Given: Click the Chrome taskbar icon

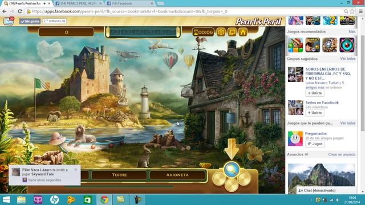Looking at the screenshot, I should click(x=104, y=200).
